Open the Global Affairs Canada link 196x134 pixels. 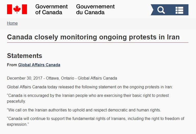coord(39,65)
